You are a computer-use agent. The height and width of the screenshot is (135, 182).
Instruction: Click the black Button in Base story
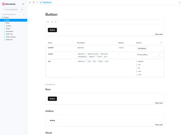point(52,99)
